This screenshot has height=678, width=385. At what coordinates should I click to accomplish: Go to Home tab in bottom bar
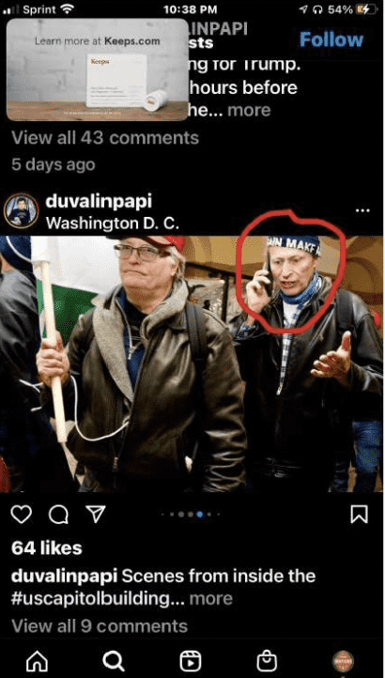click(x=38, y=662)
